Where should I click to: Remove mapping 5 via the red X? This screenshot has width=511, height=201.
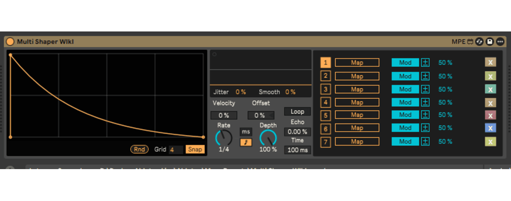pyautogui.click(x=490, y=115)
